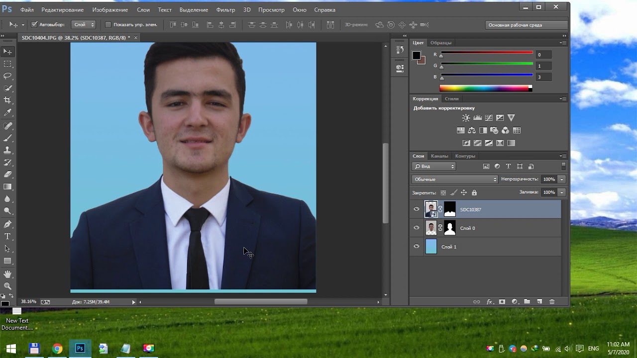Select the Rectangular Marquee tool
Viewport: 637px width, 358px height.
7,64
